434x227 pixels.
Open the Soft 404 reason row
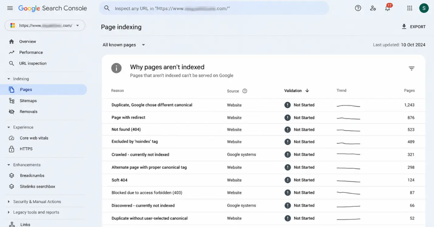coord(263,180)
